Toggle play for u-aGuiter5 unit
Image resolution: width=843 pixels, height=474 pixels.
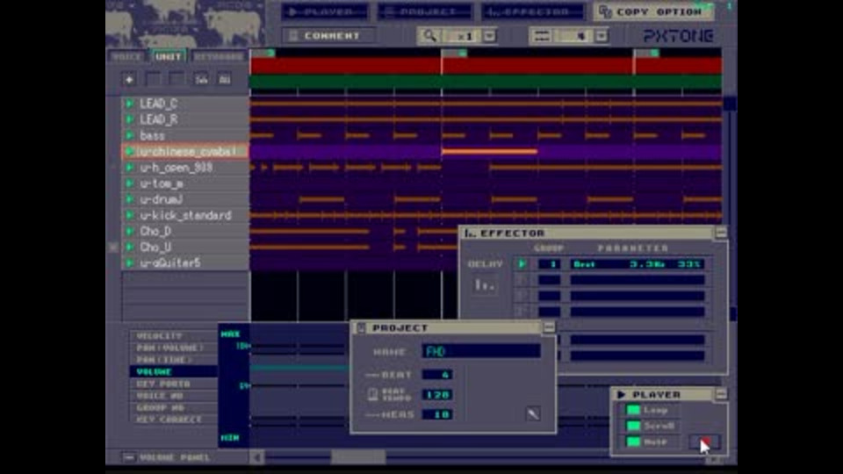point(130,262)
